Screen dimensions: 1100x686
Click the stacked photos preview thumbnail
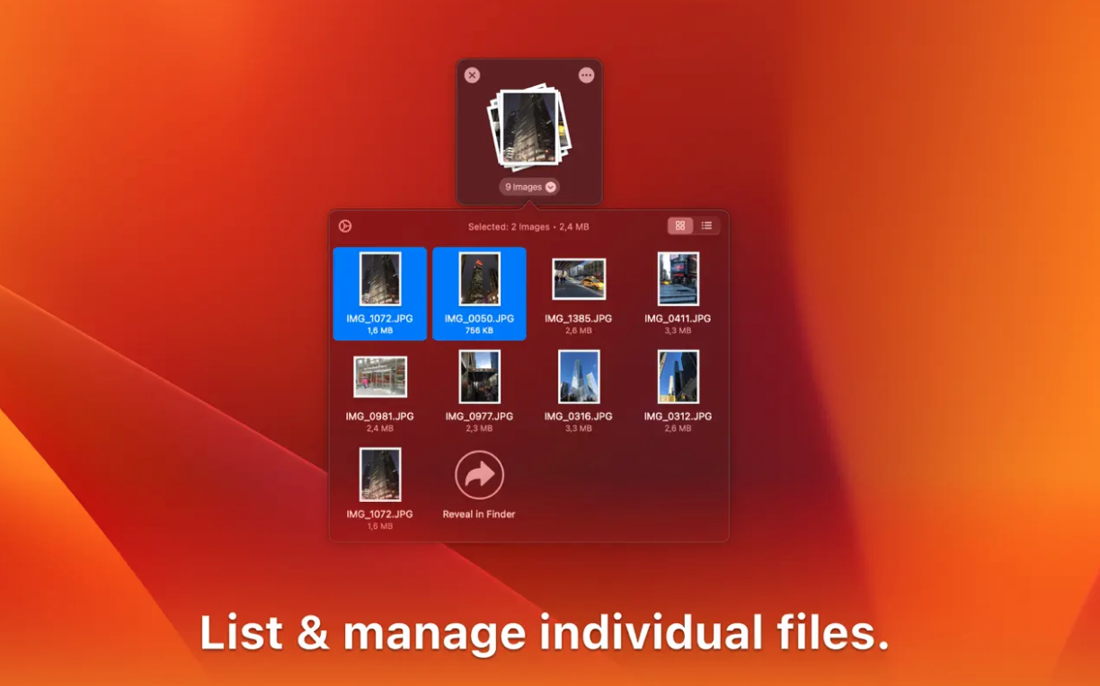click(x=529, y=127)
